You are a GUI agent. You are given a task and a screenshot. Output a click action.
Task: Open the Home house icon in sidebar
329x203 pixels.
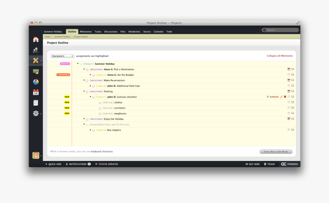[x=36, y=39]
